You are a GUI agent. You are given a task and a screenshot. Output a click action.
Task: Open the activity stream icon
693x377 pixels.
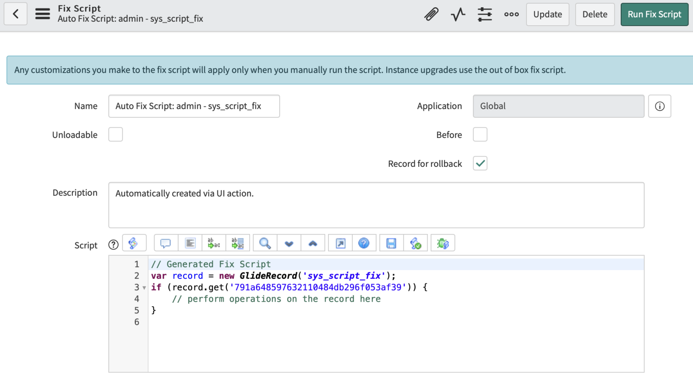(458, 14)
